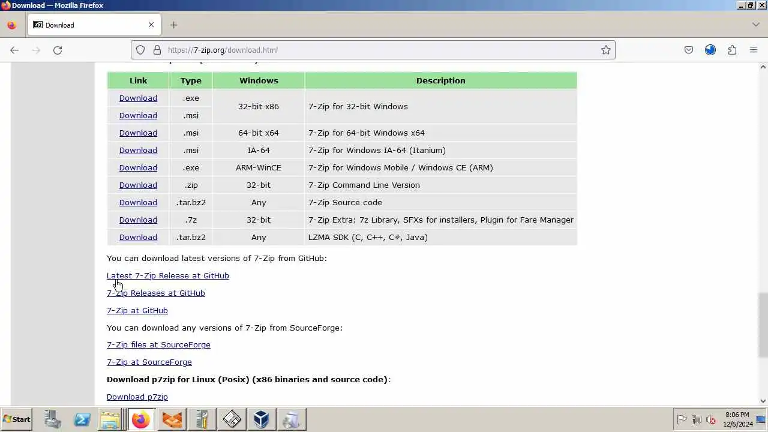Click the padlock site security icon

point(157,50)
